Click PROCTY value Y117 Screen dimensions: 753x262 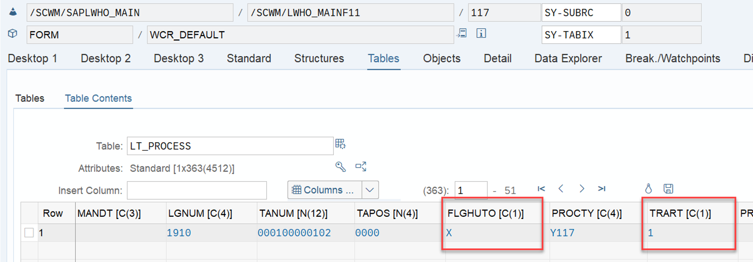[x=562, y=233]
